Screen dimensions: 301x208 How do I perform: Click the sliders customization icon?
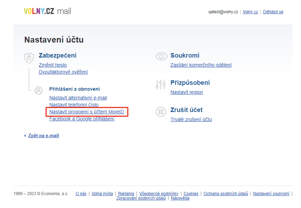tap(161, 84)
